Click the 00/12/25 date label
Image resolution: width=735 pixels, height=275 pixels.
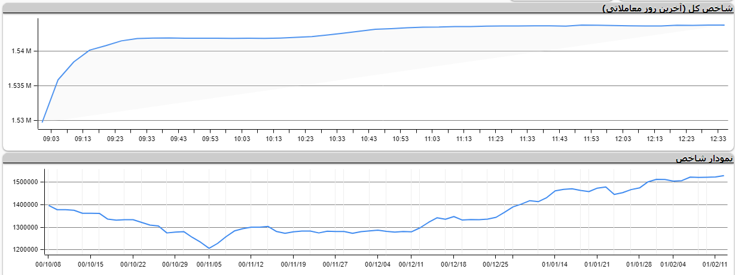pyautogui.click(x=496, y=264)
